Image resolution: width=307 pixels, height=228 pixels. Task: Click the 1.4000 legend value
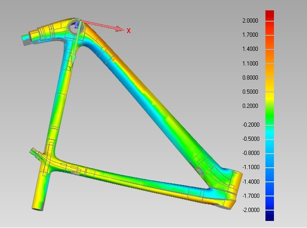tap(250, 49)
